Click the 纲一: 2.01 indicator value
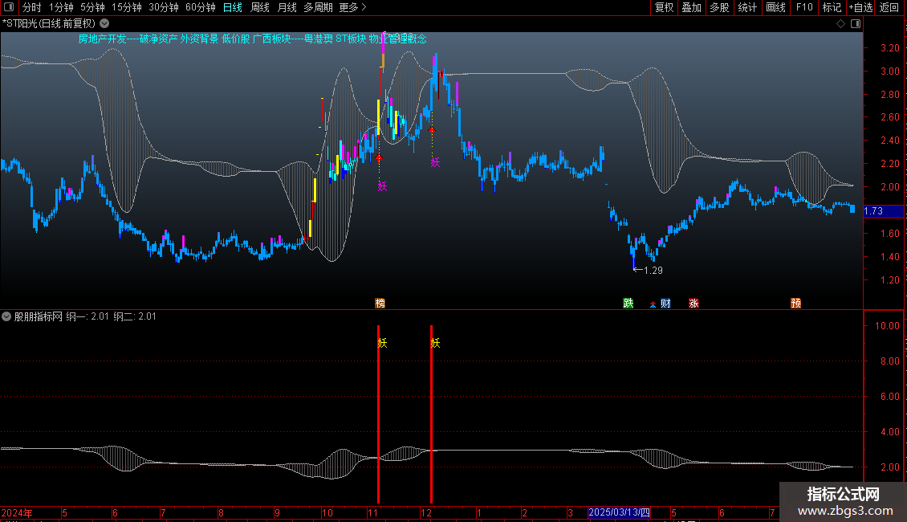The image size is (907, 522). pos(87,316)
